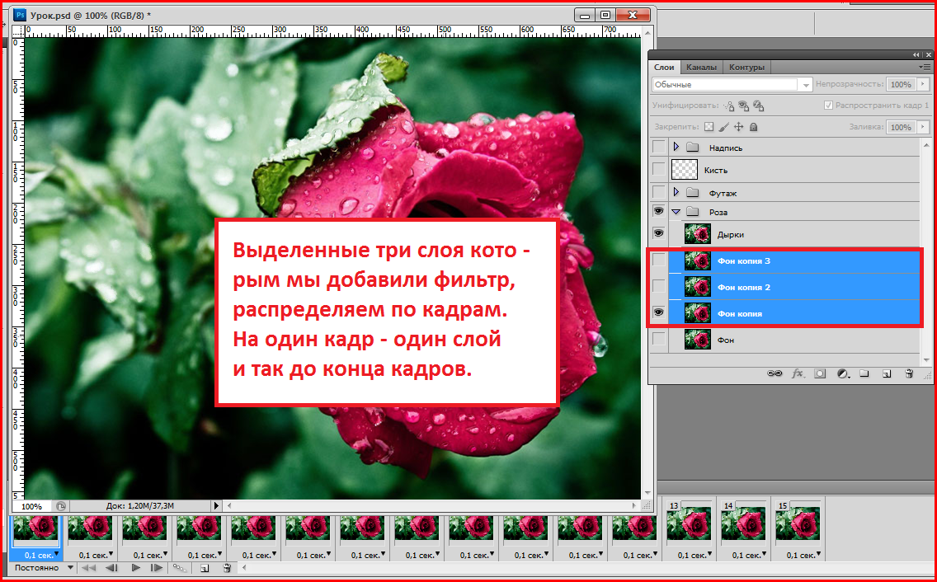937x582 pixels.
Task: Step to next animation frame
Action: 157,568
